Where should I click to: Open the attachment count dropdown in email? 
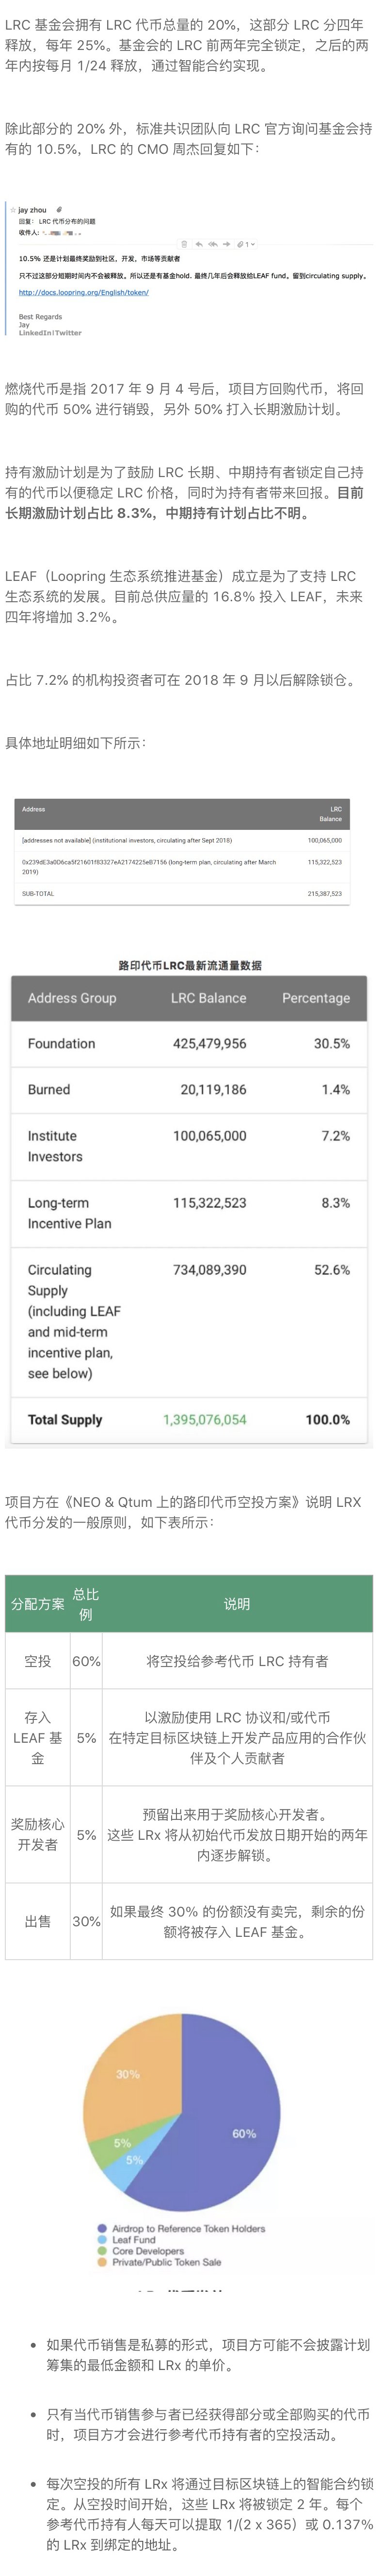pyautogui.click(x=246, y=243)
